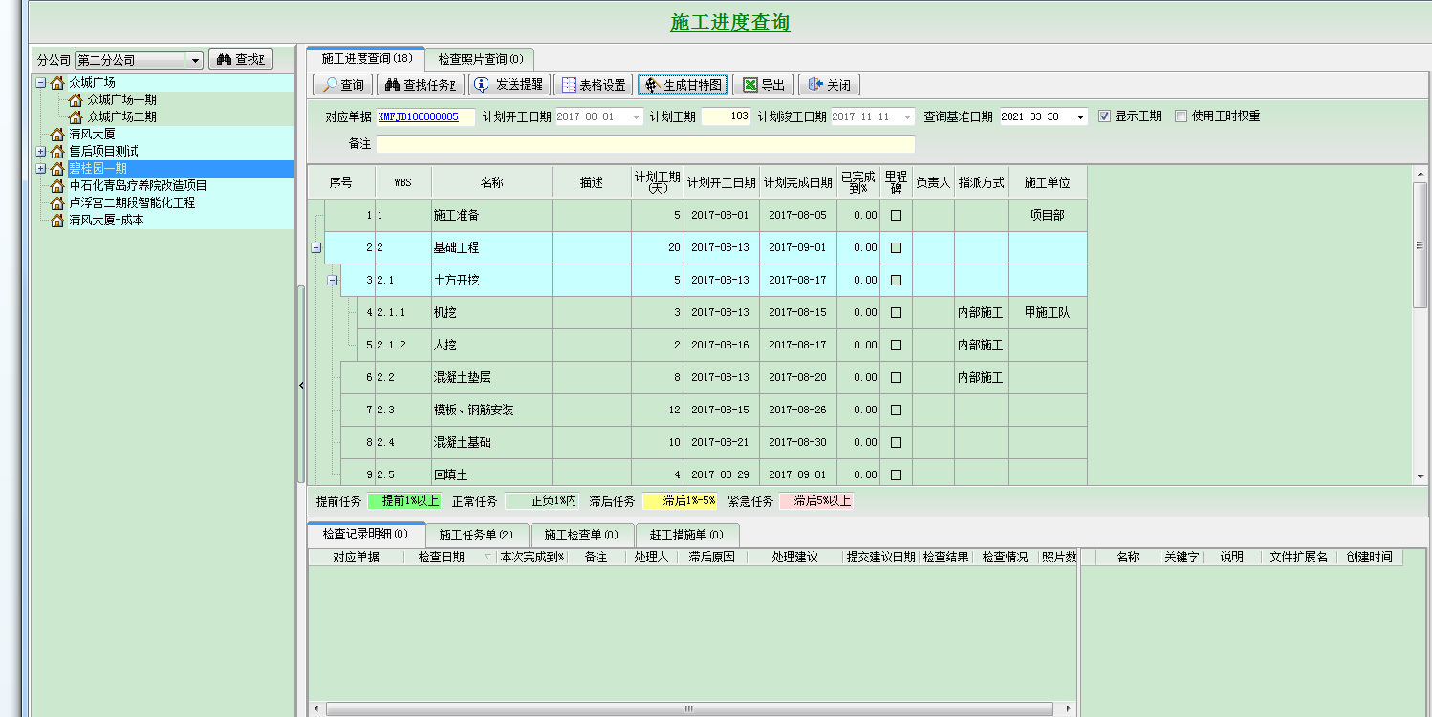Open the 施工任务单 tab

tap(476, 535)
